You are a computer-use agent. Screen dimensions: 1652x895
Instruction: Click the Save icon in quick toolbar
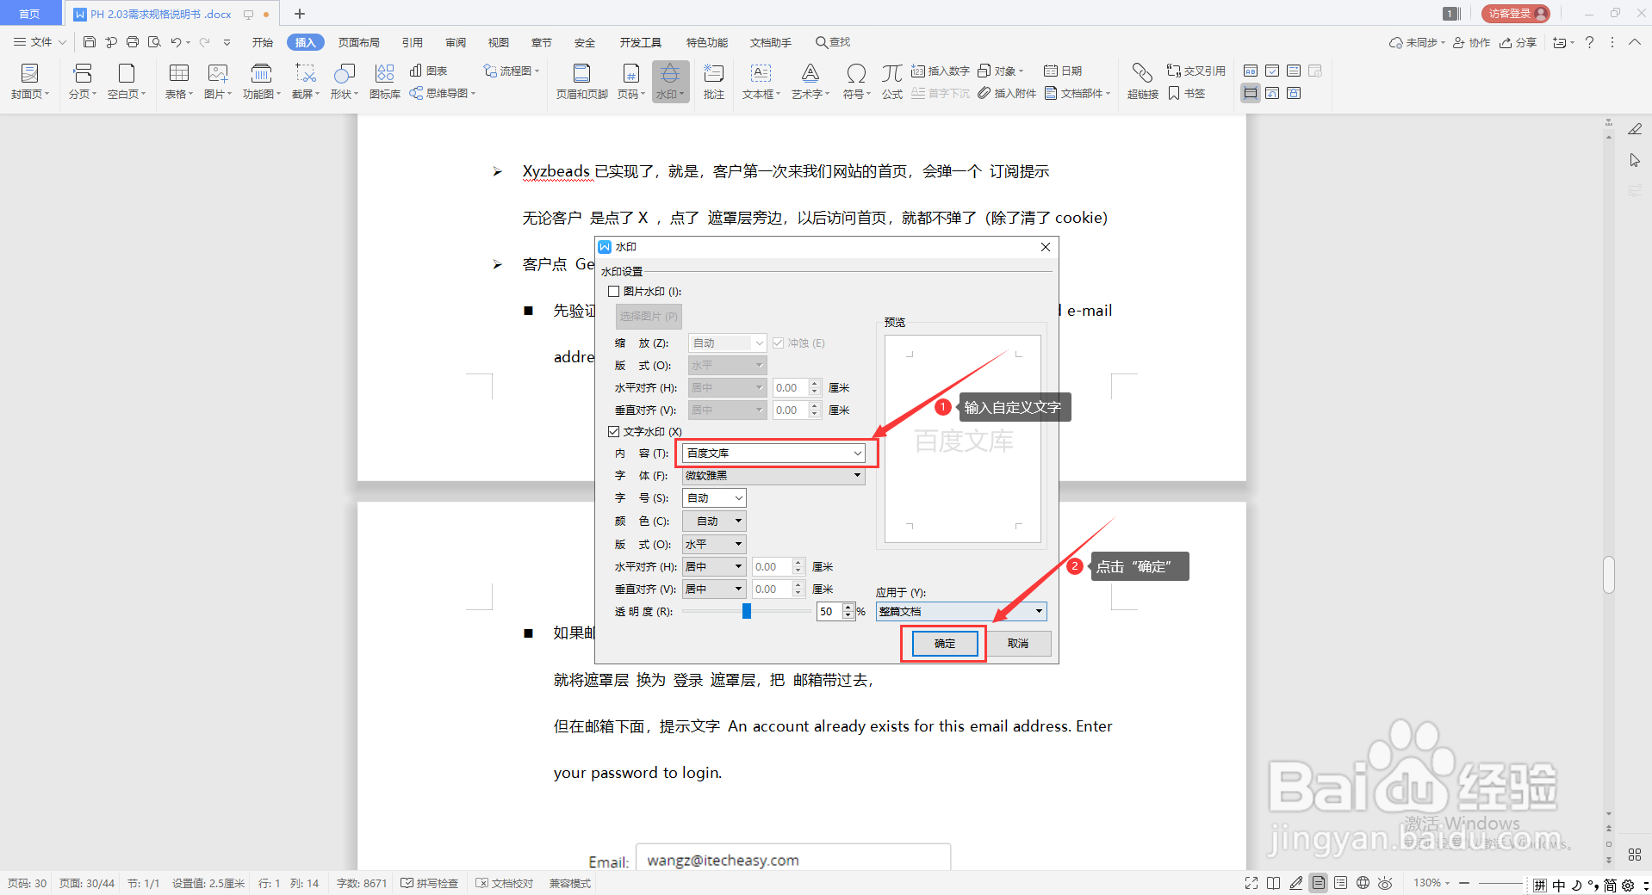[89, 42]
